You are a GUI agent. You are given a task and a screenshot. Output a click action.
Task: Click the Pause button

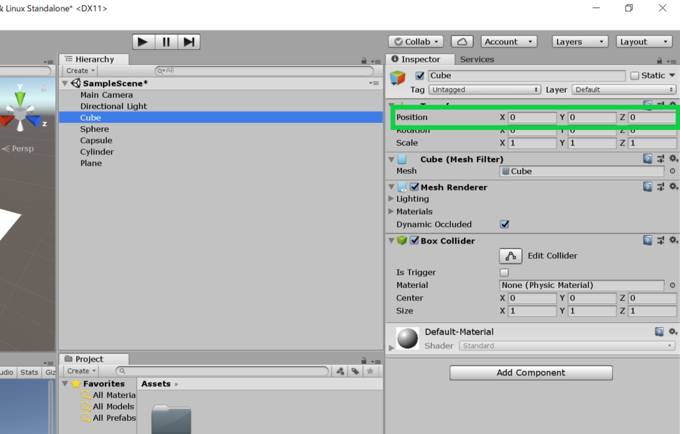click(x=166, y=42)
